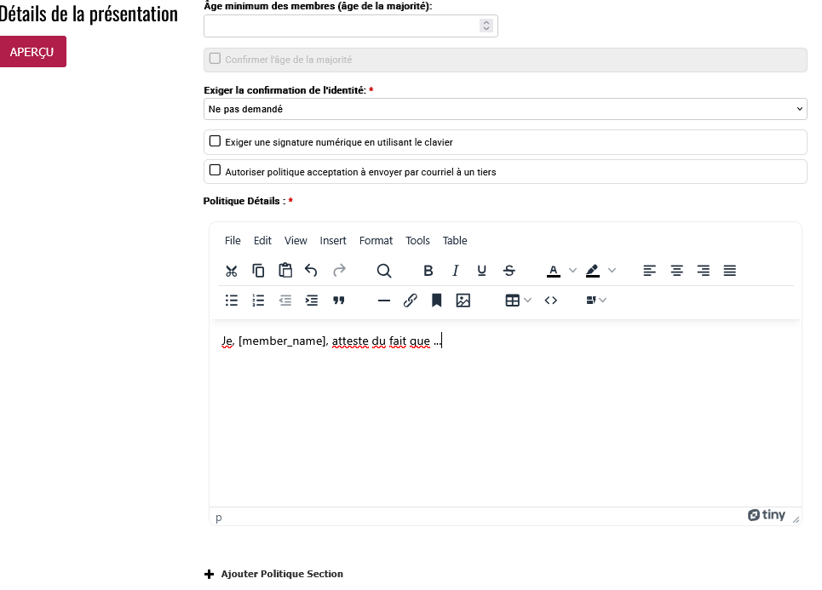Check 'Autoriser politique acceptation' checkbox
This screenshot has height=590, width=822.
click(216, 170)
